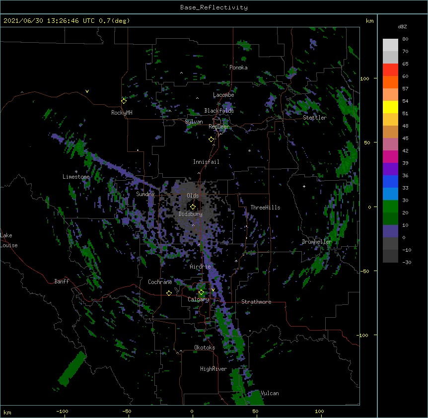This screenshot has width=428, height=418.
Task: Click the white caret just west of Okotoks
Action: tap(181, 351)
